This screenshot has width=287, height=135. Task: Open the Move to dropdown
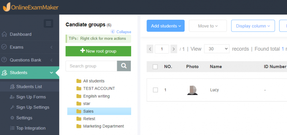(208, 26)
